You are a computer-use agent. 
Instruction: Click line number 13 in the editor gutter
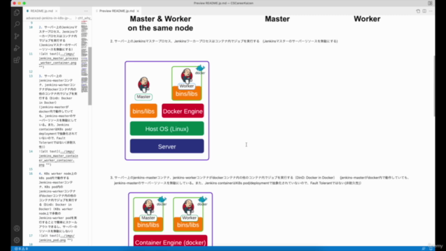point(31,76)
